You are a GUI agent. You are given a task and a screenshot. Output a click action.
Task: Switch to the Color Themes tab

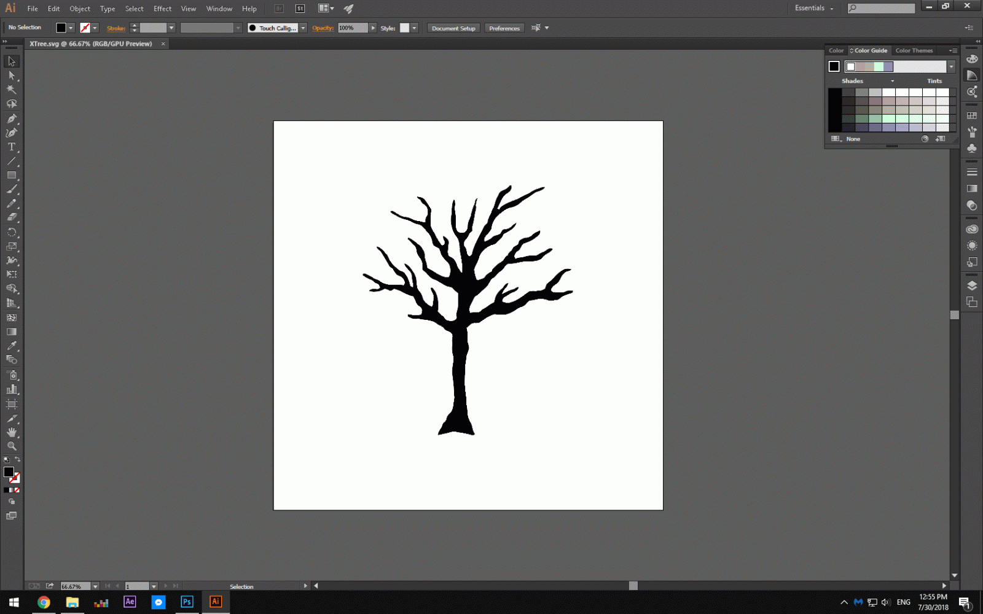point(914,50)
